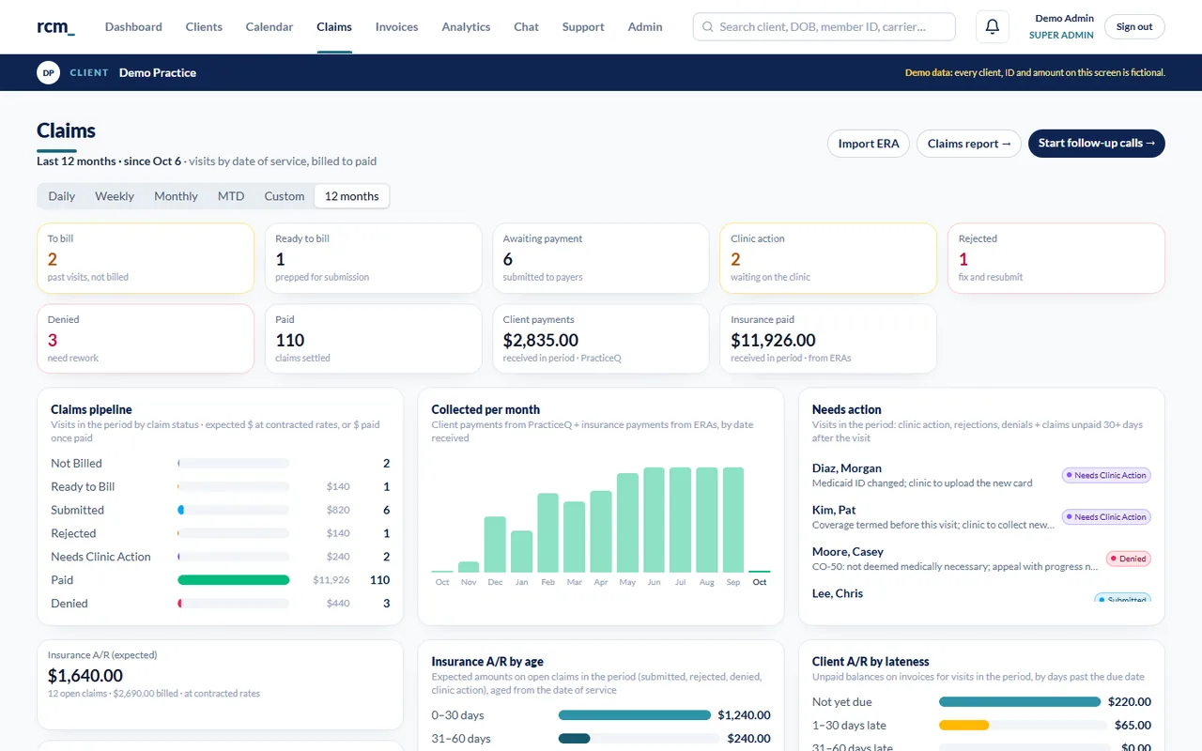Sign out of the account
Screen dimensions: 1202x751
[x=1134, y=27]
